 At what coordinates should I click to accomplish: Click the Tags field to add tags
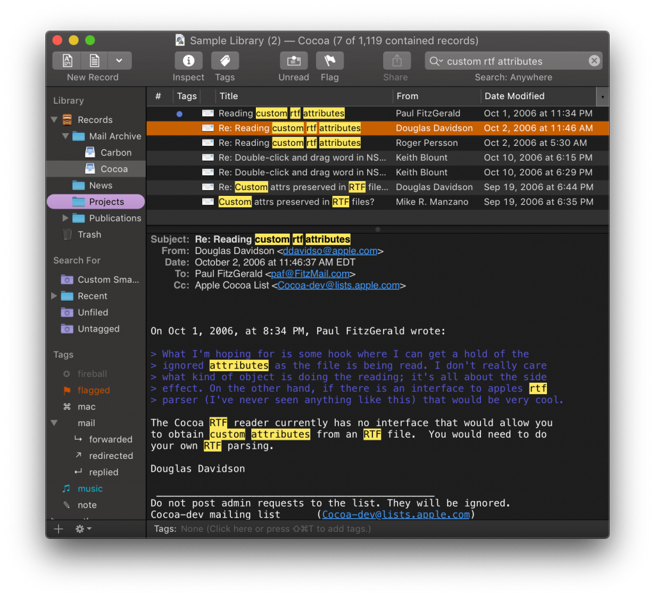click(276, 529)
